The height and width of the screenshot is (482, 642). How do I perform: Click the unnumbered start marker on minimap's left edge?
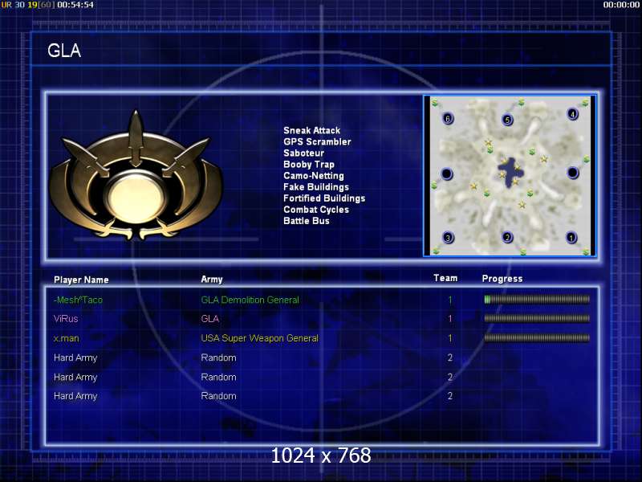[x=447, y=174]
